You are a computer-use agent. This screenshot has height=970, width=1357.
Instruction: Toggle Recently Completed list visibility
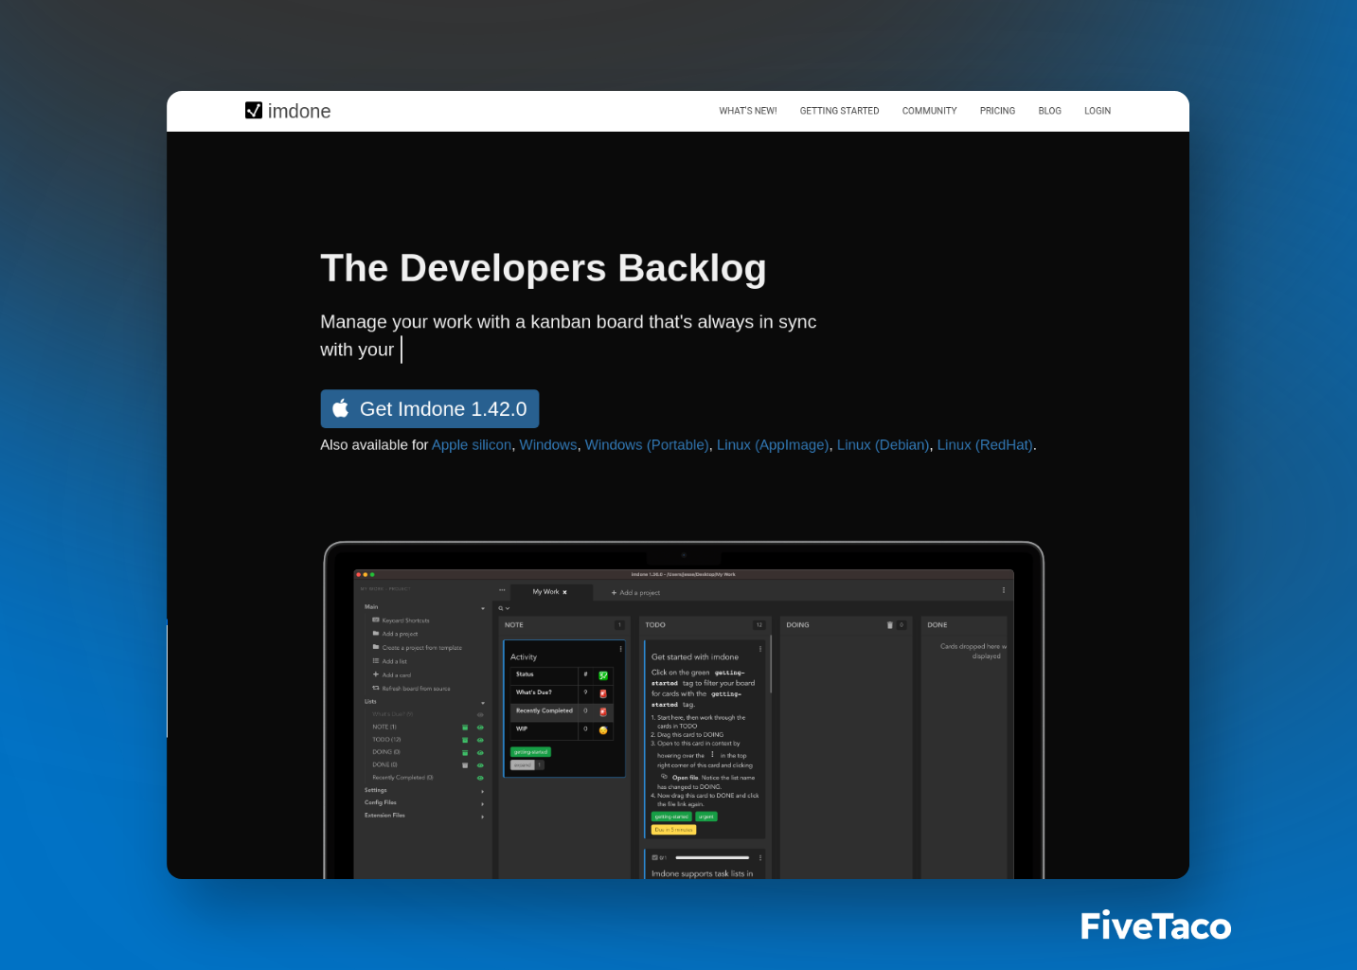(x=480, y=778)
